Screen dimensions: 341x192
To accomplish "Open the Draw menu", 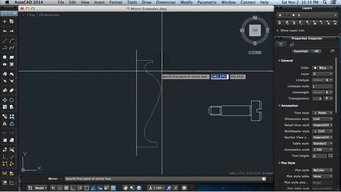I will 147,2.
